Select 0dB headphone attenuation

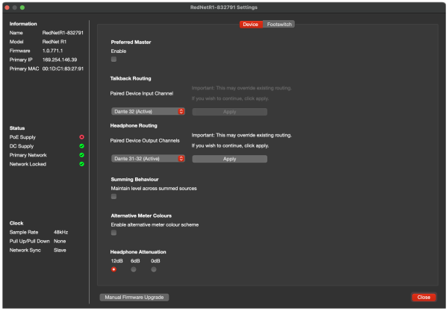click(x=154, y=269)
